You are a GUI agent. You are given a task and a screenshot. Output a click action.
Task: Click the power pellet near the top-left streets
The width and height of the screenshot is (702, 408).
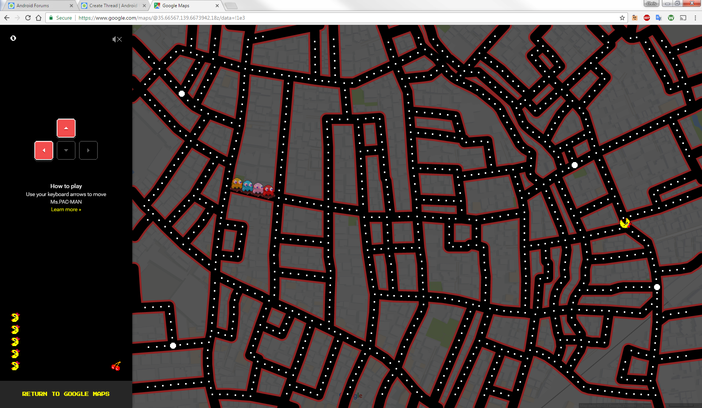(x=182, y=94)
